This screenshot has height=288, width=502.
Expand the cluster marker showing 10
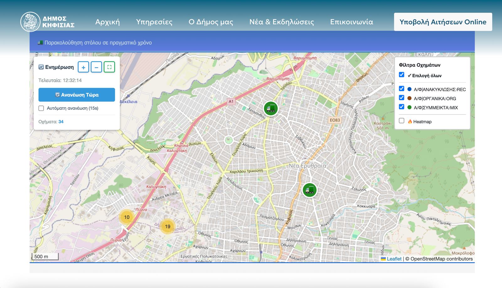click(126, 217)
